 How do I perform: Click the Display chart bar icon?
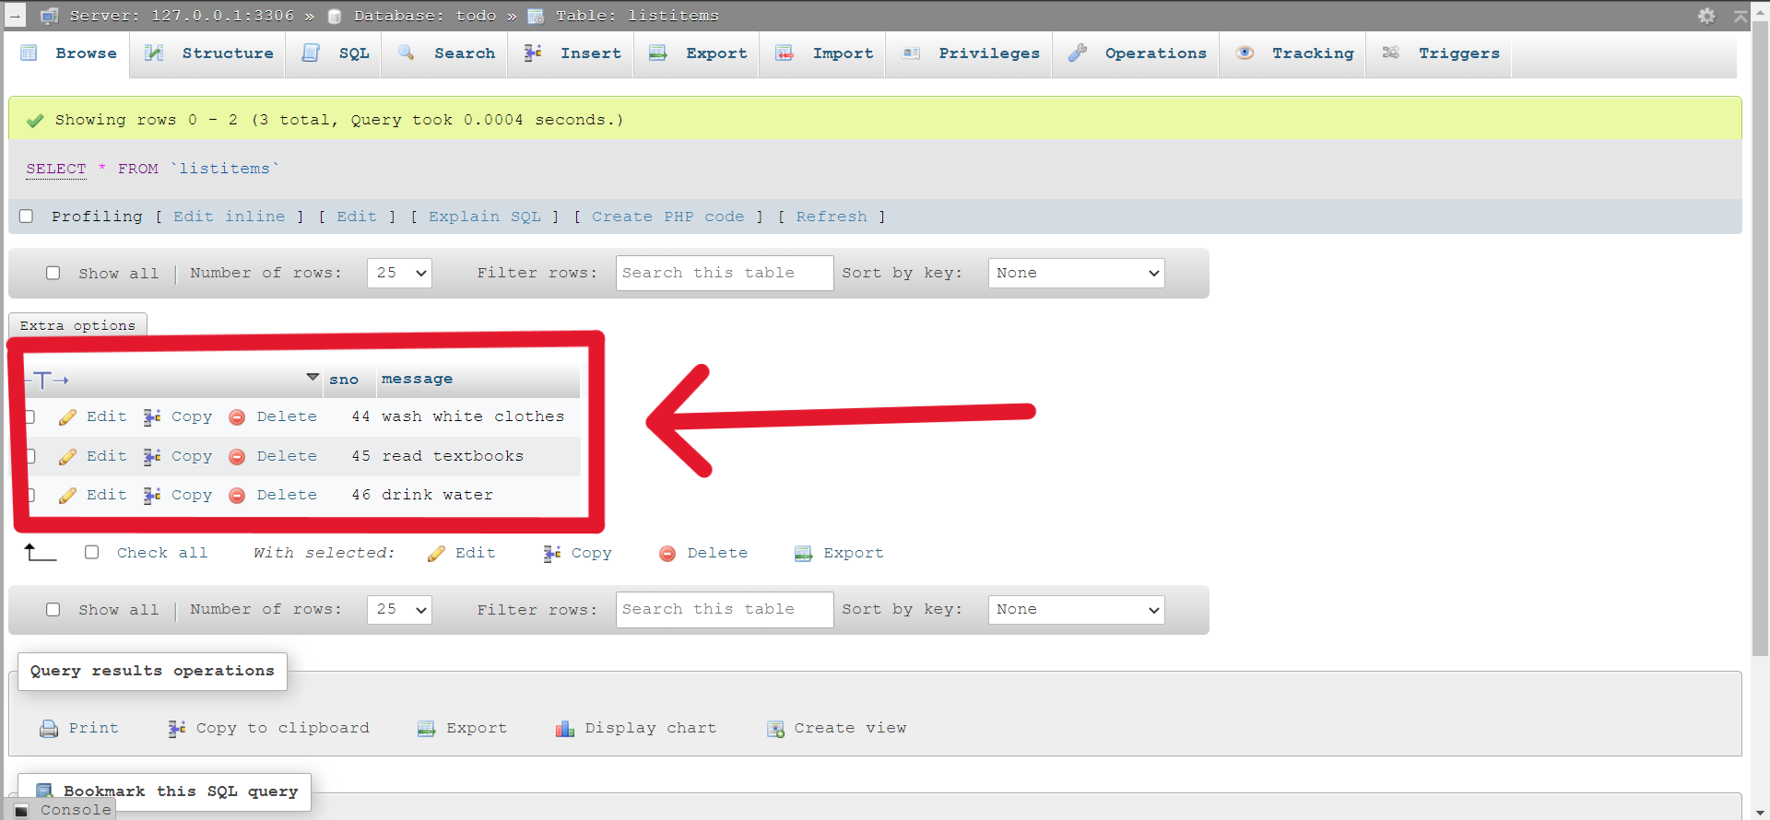[x=565, y=729]
